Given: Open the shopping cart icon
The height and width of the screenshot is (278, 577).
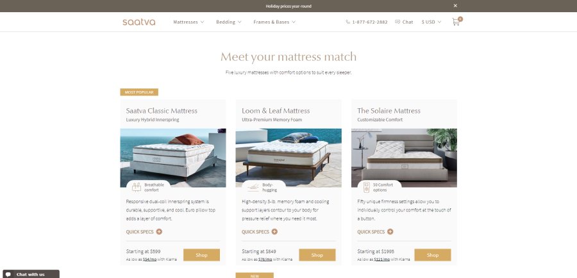Looking at the screenshot, I should pyautogui.click(x=456, y=21).
